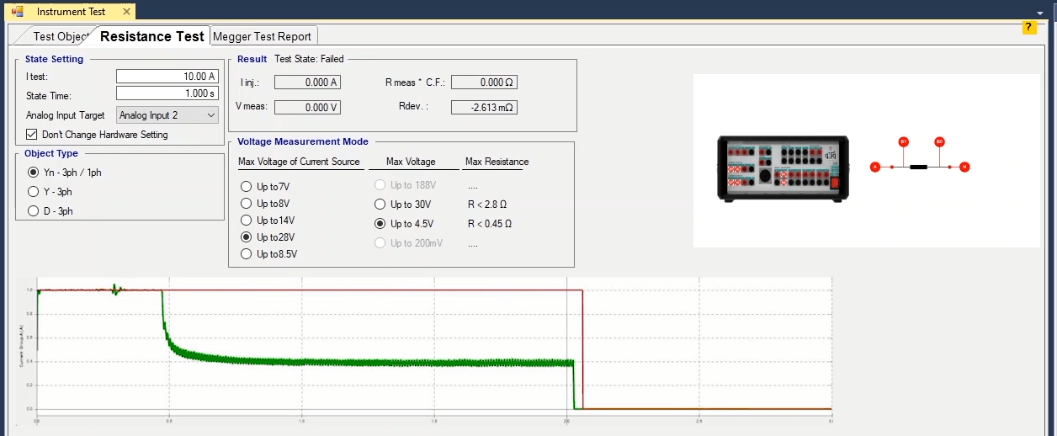Select Up to 8.5V current source voltage

pyautogui.click(x=247, y=254)
